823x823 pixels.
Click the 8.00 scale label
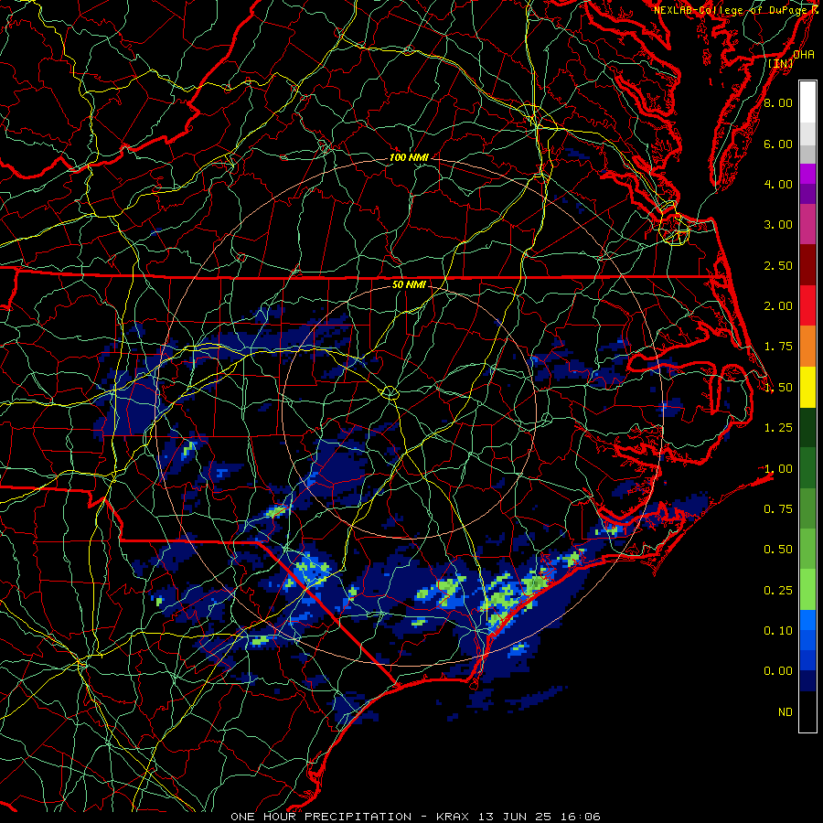[x=778, y=102]
